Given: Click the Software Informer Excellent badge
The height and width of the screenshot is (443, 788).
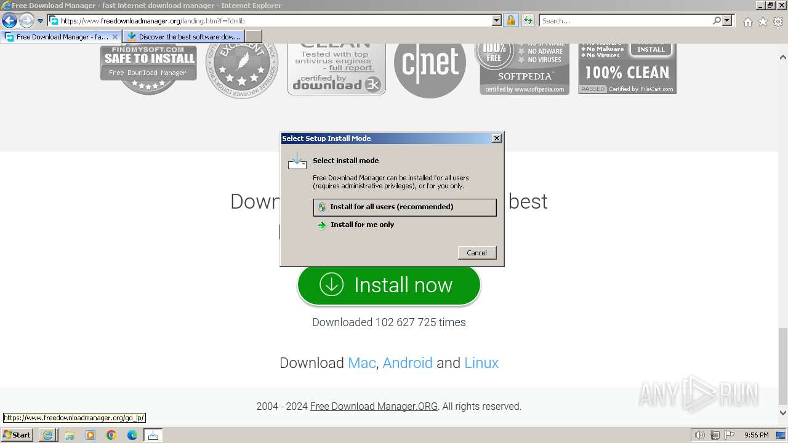Looking at the screenshot, I should (242, 71).
